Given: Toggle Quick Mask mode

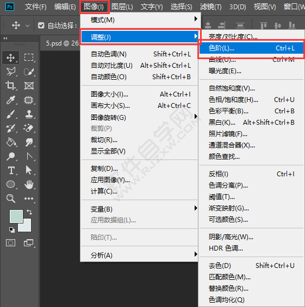Looking at the screenshot, I should (x=10, y=243).
